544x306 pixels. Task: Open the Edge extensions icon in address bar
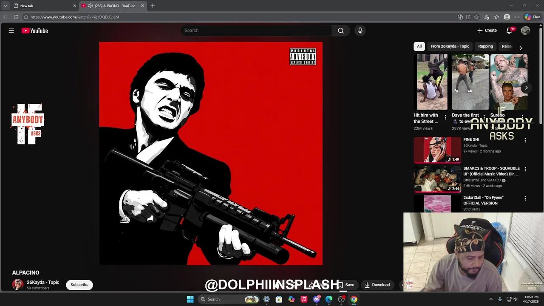468,17
